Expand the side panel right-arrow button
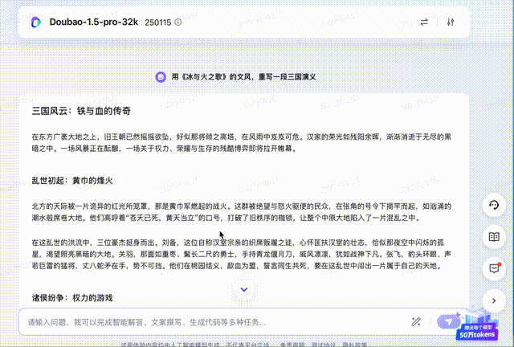This screenshot has height=347, width=514. pos(494,300)
